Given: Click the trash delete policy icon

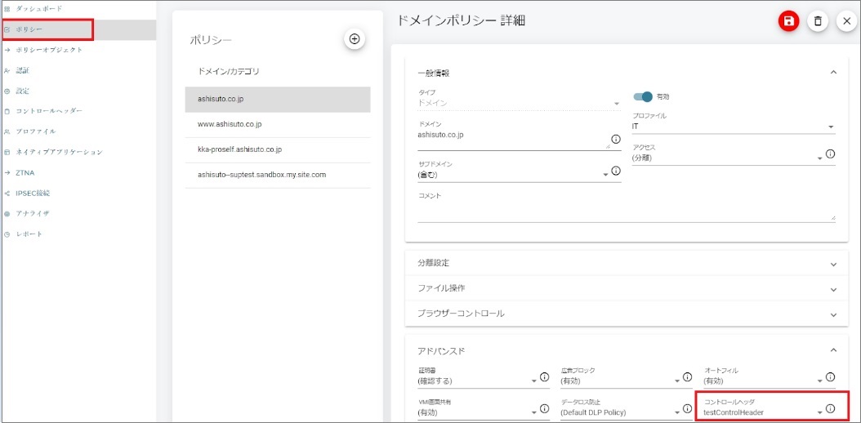Looking at the screenshot, I should [817, 22].
